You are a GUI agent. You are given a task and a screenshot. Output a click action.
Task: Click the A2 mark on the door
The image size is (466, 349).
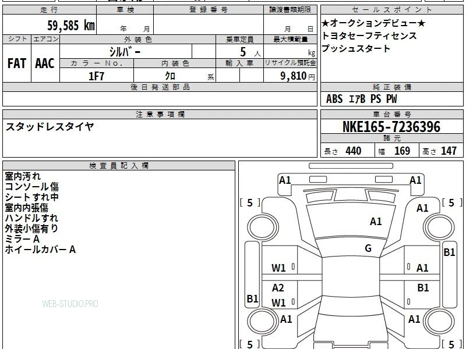[x=278, y=287]
